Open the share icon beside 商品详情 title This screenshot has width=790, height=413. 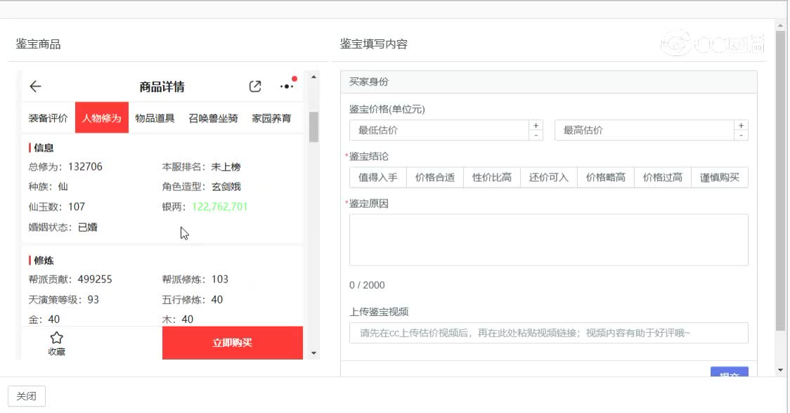[254, 85]
